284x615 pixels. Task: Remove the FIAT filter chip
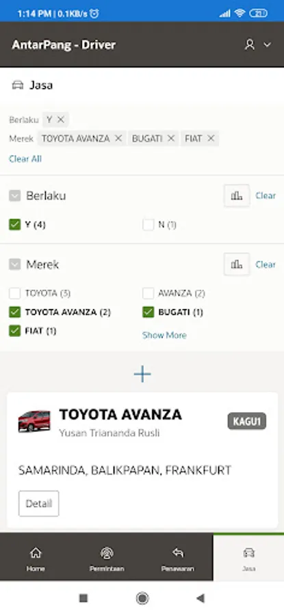coord(211,139)
